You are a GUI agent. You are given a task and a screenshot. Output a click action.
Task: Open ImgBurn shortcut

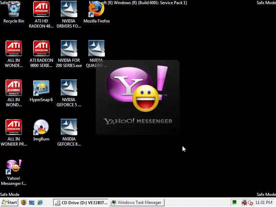coord(41,130)
